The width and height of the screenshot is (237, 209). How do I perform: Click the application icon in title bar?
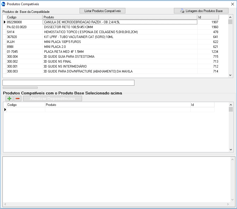point(3,4)
